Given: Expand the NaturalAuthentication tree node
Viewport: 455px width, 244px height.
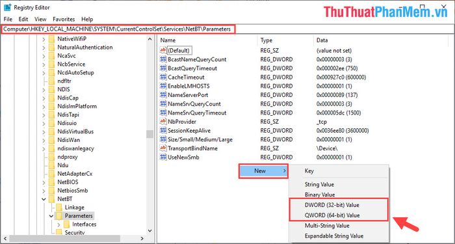Looking at the screenshot, I should pos(44,47).
